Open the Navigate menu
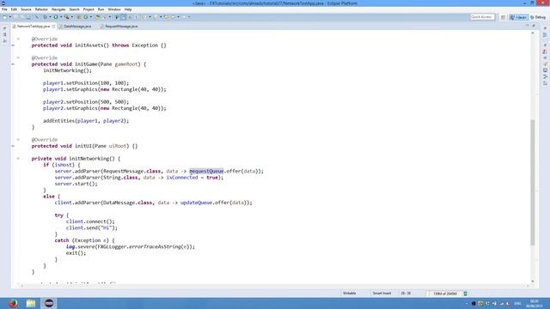Viewport: 550px width, 309px height. pyautogui.click(x=58, y=9)
